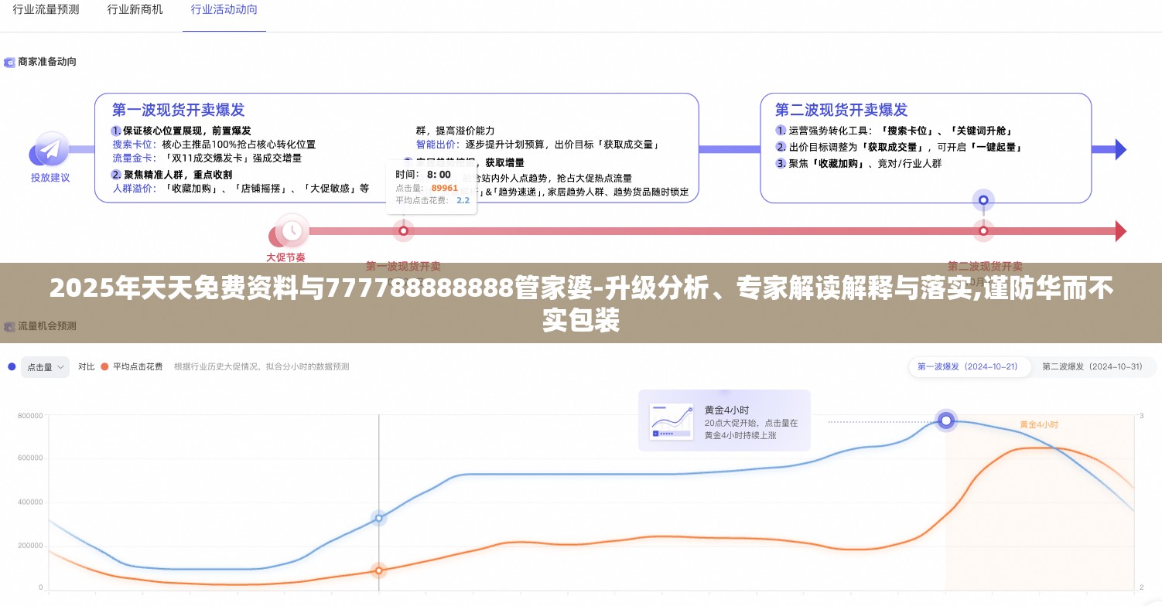The width and height of the screenshot is (1162, 606).
Task: Select the first wave timeline marker
Action: pos(402,230)
